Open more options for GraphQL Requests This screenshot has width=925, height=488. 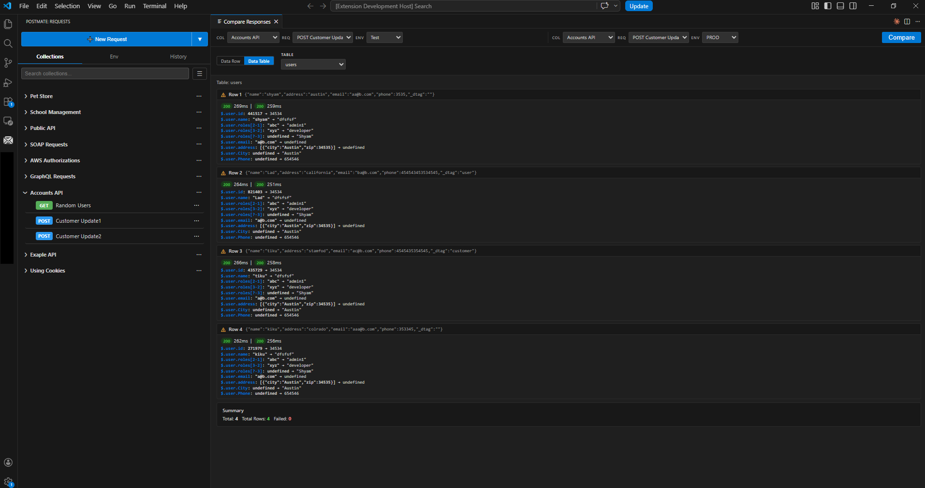[x=199, y=176]
